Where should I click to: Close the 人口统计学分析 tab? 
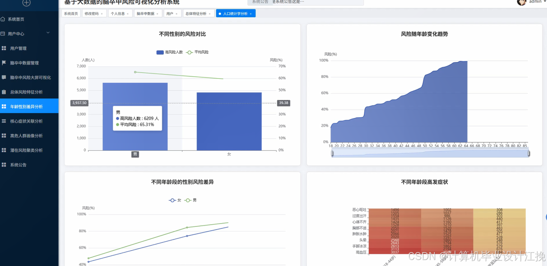(x=251, y=14)
